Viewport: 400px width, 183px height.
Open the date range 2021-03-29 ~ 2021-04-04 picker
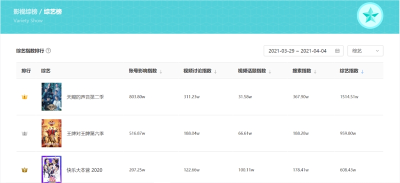click(303, 51)
